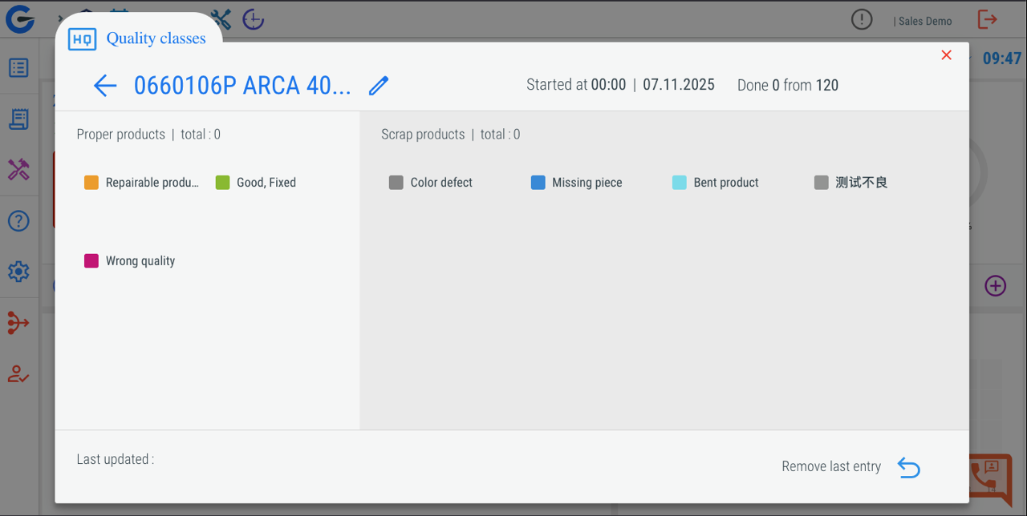Open the list icon in left sidebar
Viewport: 1027px width, 516px height.
pyautogui.click(x=18, y=68)
